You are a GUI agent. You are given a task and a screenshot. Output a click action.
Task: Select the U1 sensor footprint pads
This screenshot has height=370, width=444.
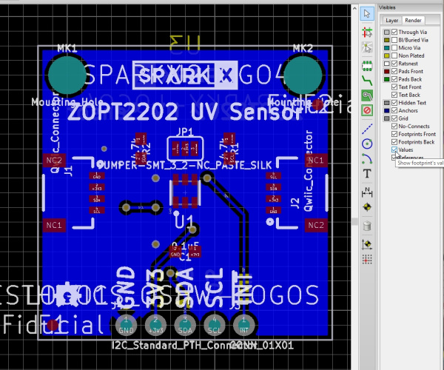pyautogui.click(x=185, y=192)
